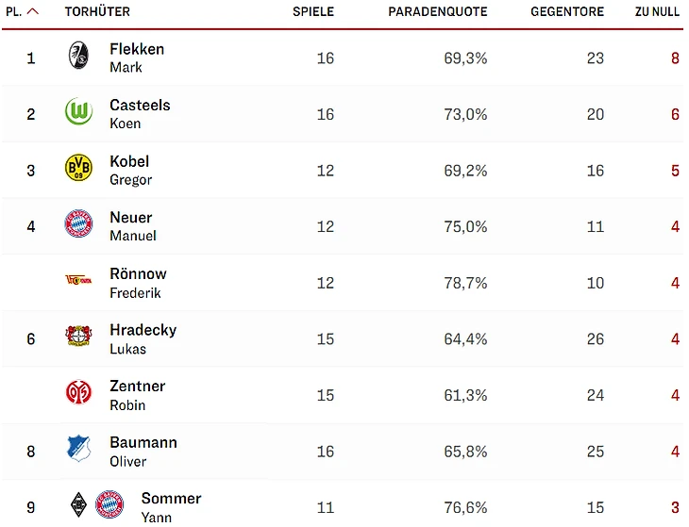Click Hoffenheim logo beside Baumann
Screen dimensions: 689x527
pyautogui.click(x=78, y=450)
